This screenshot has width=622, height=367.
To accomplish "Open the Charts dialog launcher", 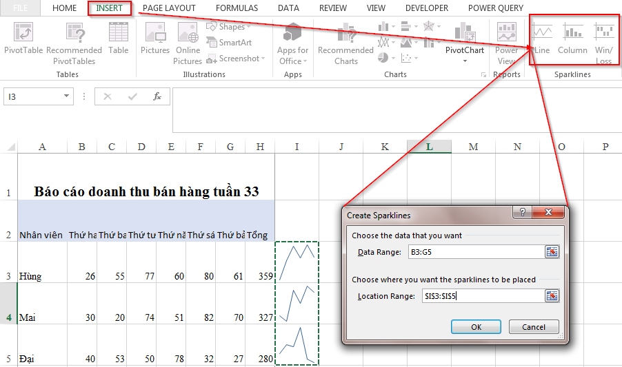I will 483,74.
